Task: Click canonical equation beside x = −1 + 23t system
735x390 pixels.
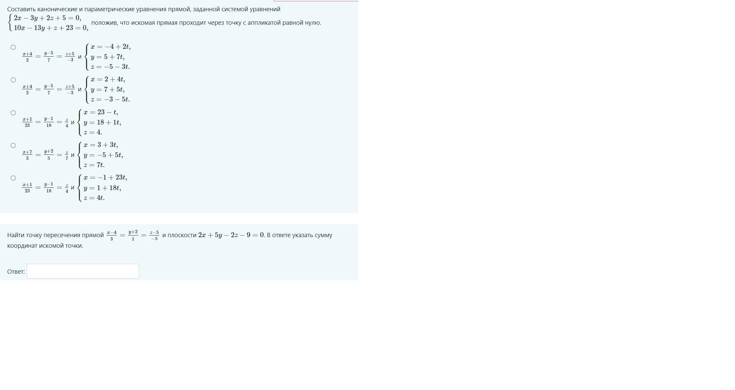Action: click(x=45, y=188)
